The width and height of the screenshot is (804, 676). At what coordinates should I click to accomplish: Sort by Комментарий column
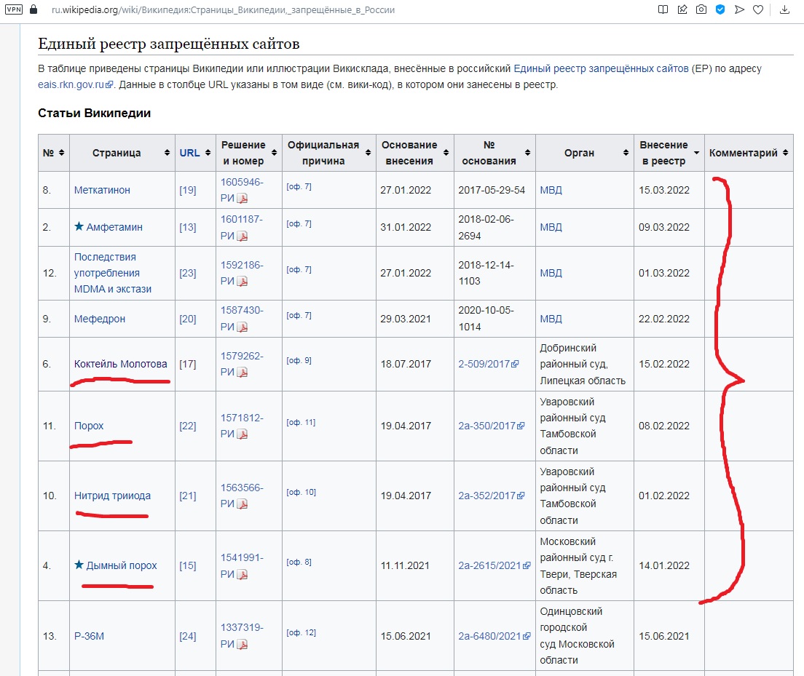[786, 153]
